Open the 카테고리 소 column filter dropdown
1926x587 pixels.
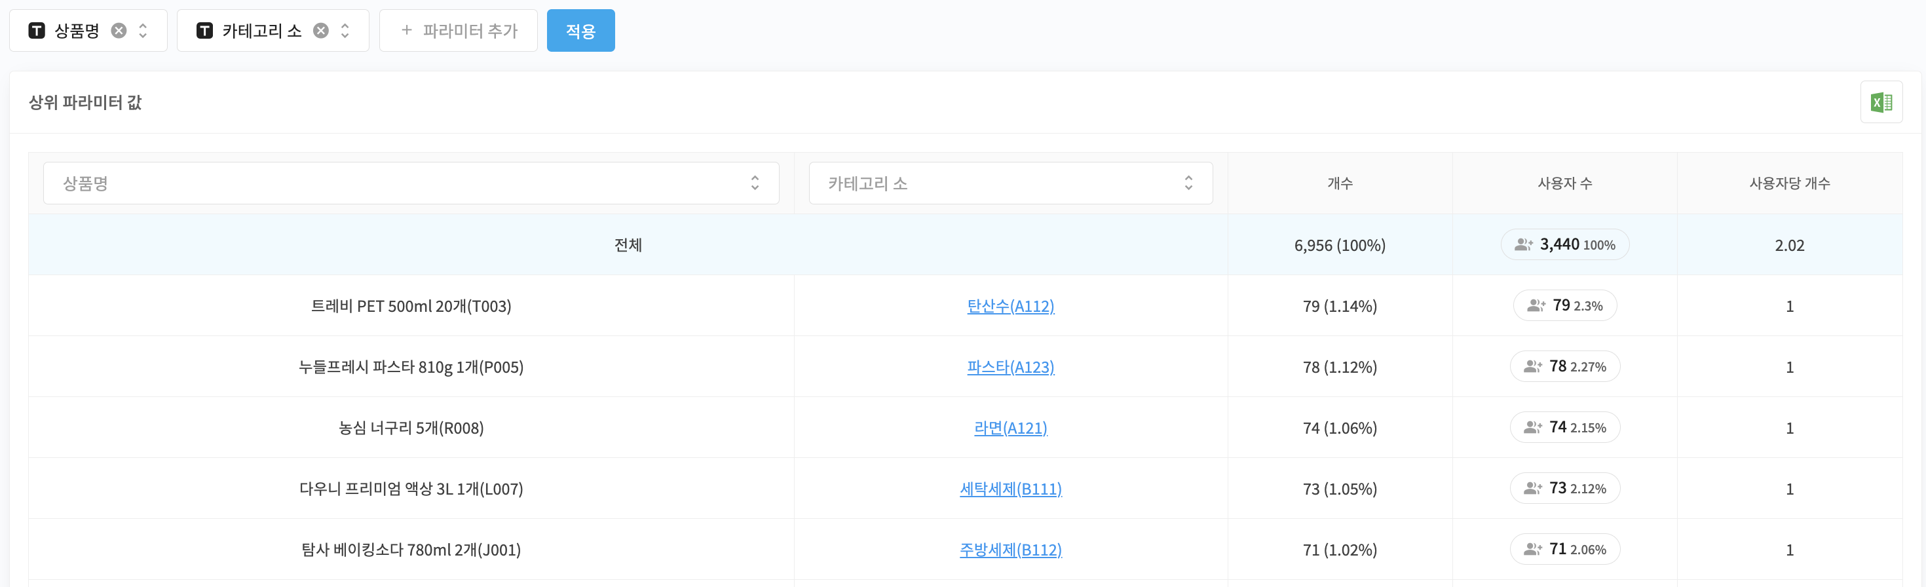tap(1010, 183)
